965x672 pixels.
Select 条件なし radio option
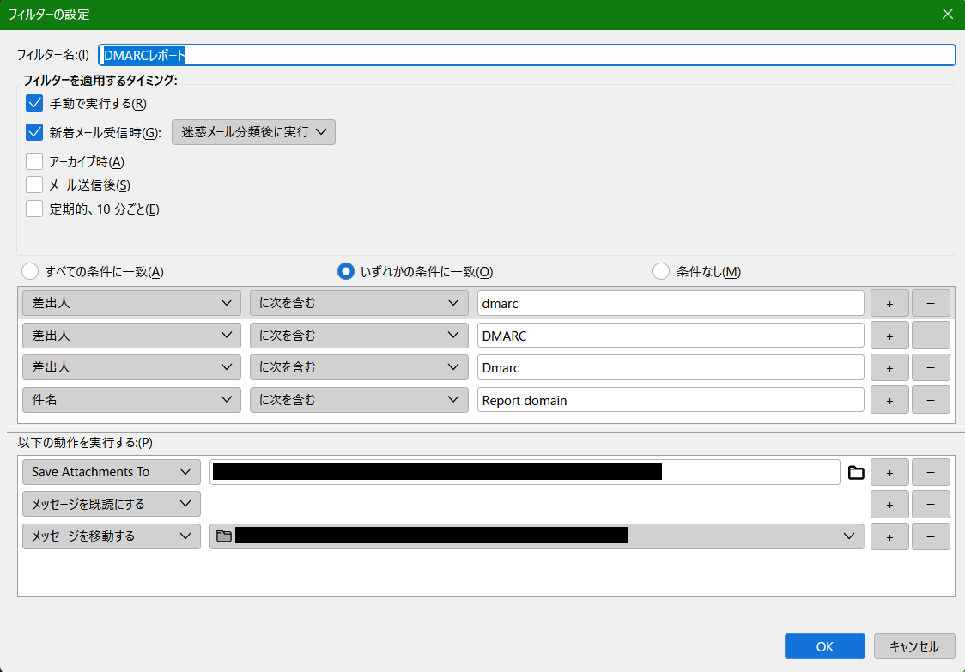pos(661,272)
